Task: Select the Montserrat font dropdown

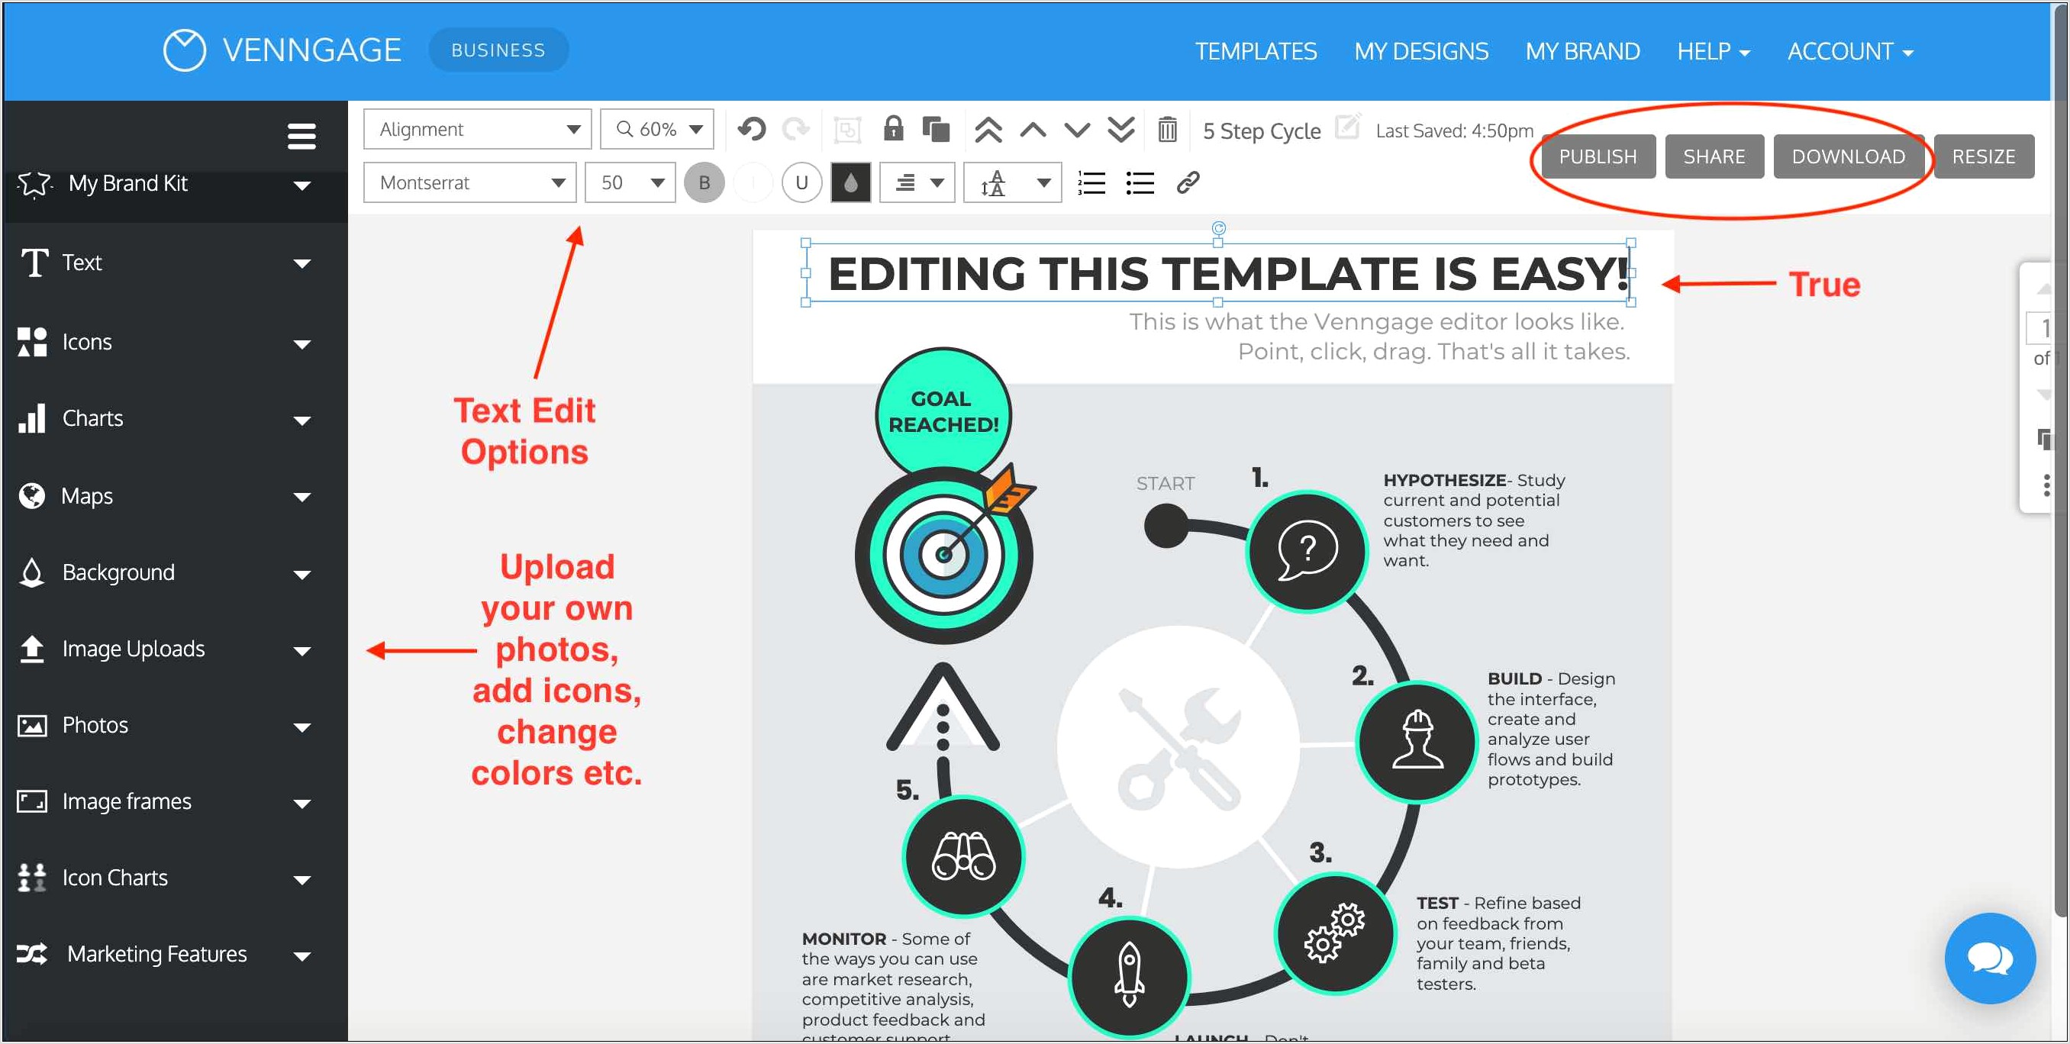Action: 469,182
